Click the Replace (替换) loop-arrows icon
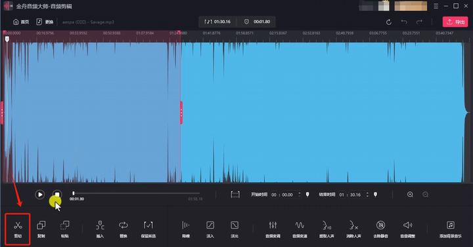The width and height of the screenshot is (473, 247). 124,225
